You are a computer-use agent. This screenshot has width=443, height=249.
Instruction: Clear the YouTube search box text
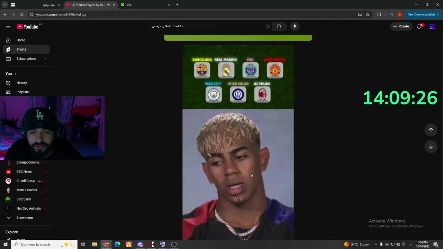[268, 27]
